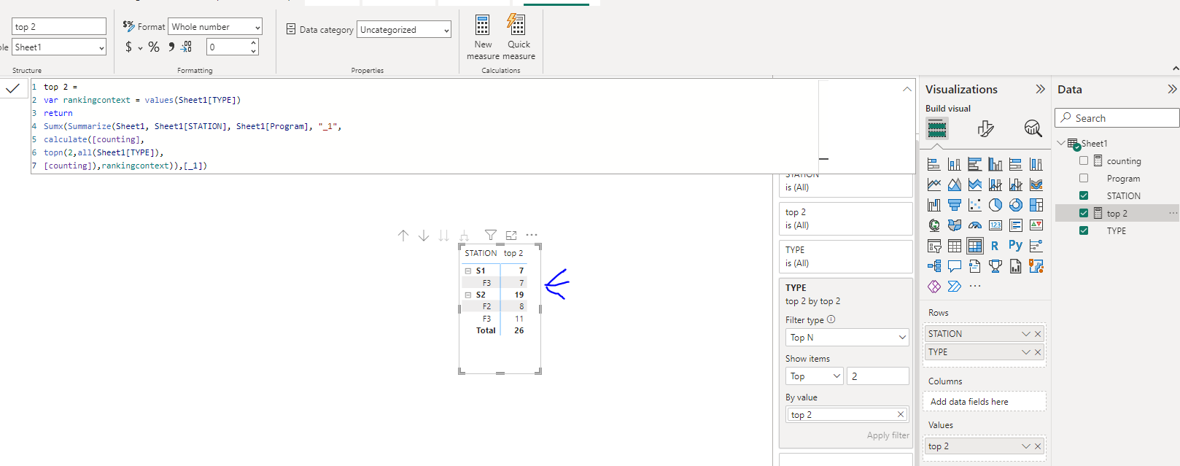Click the disabled Apply filter link
The width and height of the screenshot is (1180, 466).
888,435
